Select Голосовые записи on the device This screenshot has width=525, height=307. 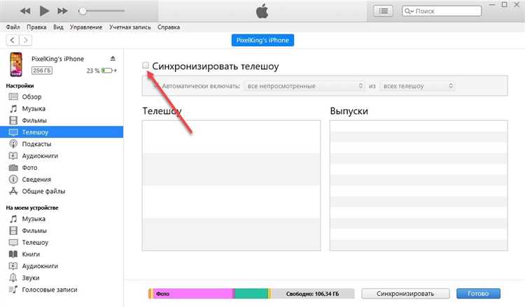click(x=49, y=289)
